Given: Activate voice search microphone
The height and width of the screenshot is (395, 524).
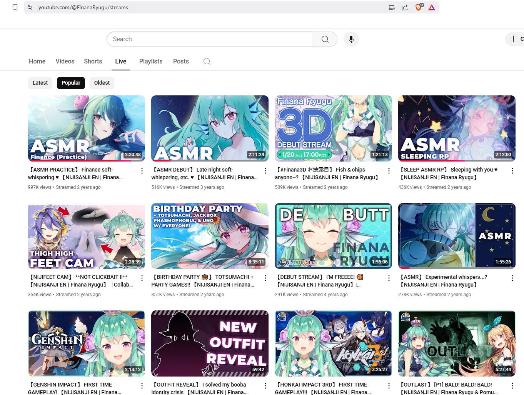Looking at the screenshot, I should (351, 39).
